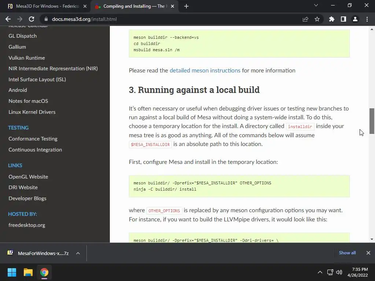This screenshot has width=375, height=281.
Task: Click the page scrollbar thumb
Action: coord(372,121)
